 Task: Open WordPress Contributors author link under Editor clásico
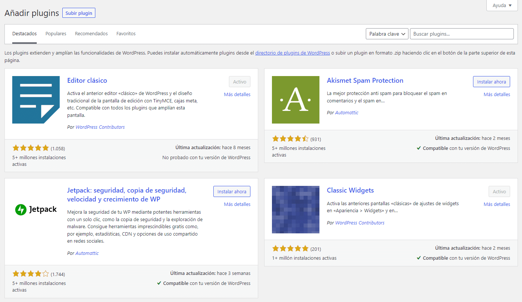click(100, 127)
